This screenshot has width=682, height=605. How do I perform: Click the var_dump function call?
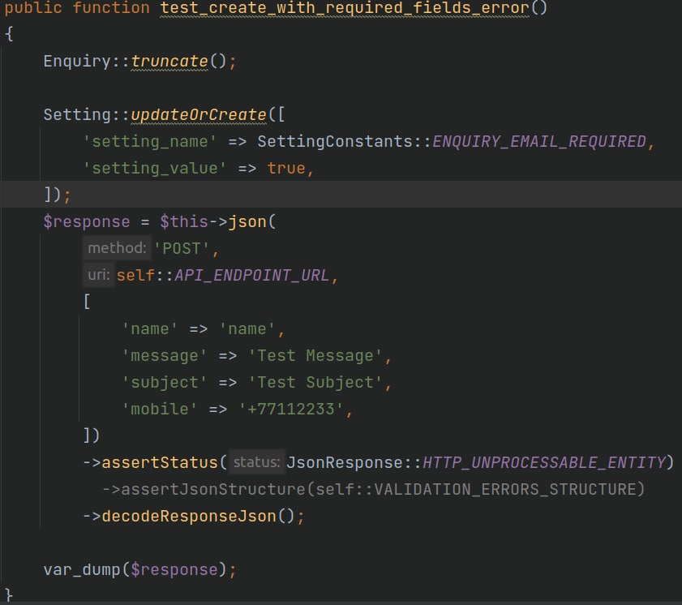(x=82, y=570)
